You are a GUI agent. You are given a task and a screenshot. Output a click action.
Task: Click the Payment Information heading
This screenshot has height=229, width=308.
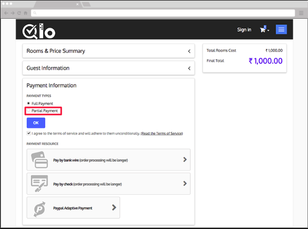tap(52, 86)
